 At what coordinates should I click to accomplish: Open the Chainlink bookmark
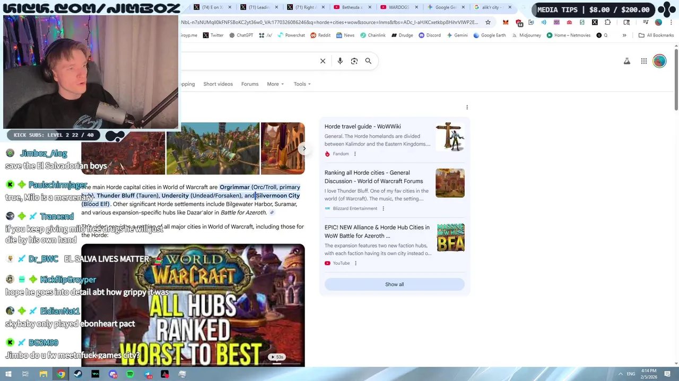pos(373,35)
